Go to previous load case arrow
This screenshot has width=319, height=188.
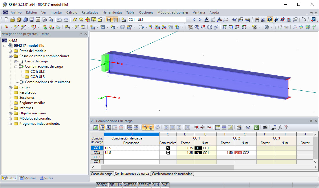194,20
